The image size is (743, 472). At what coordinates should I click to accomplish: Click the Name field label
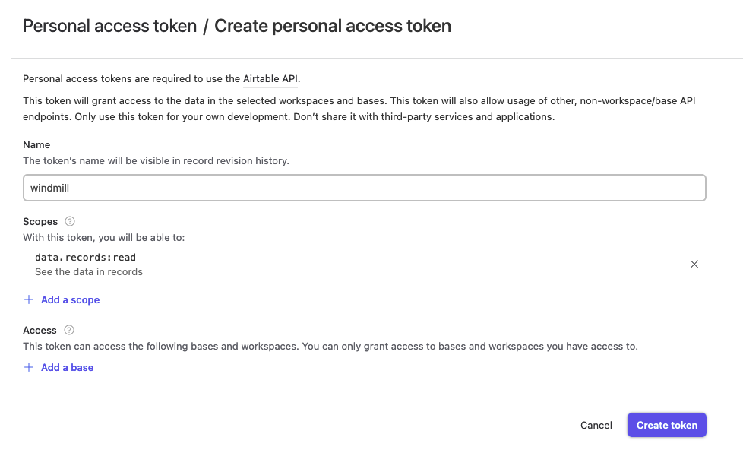(x=36, y=145)
